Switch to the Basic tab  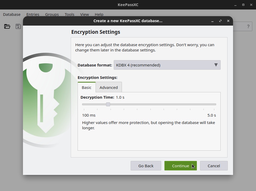pyautogui.click(x=87, y=87)
